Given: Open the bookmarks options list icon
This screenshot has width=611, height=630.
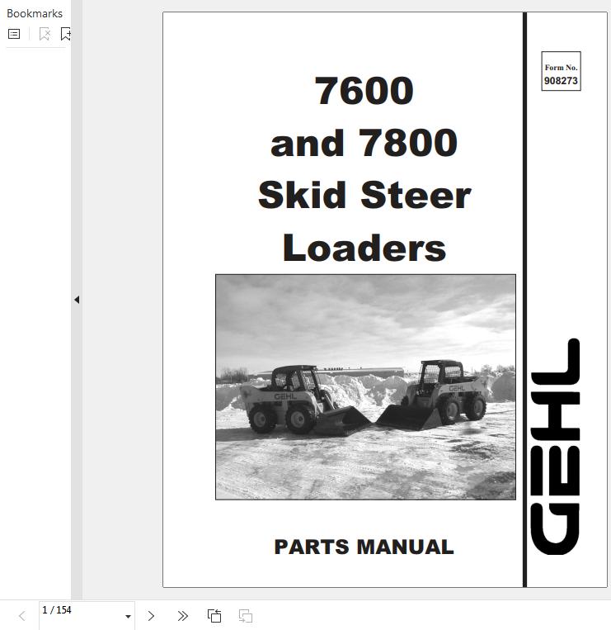Looking at the screenshot, I should 14,34.
